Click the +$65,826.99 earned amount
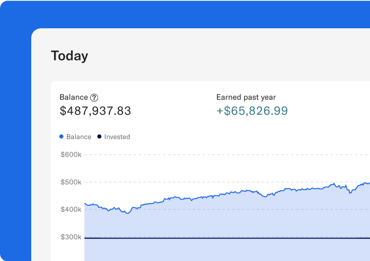This screenshot has height=261, width=370. [252, 111]
